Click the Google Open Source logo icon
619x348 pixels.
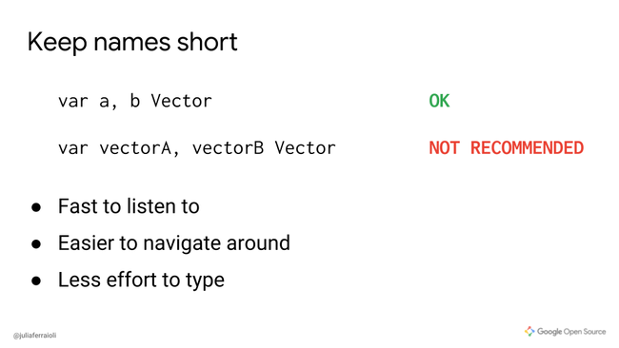click(529, 332)
